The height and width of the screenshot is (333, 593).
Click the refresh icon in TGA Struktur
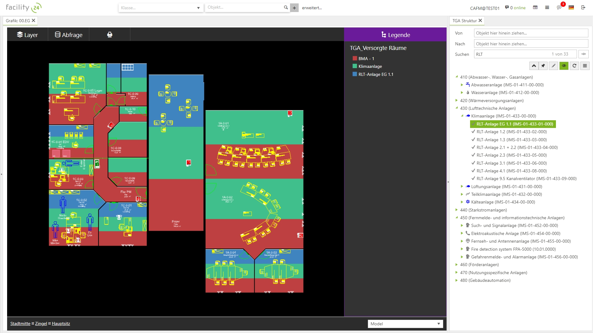[574, 66]
